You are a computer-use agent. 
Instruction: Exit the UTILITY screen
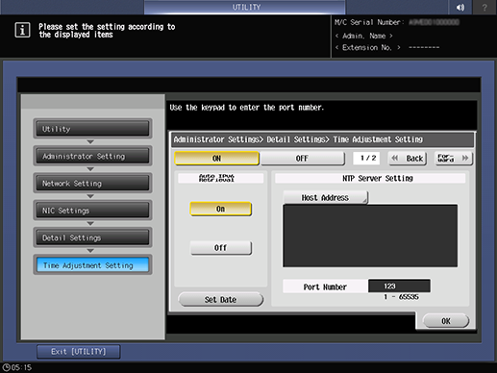coord(79,352)
